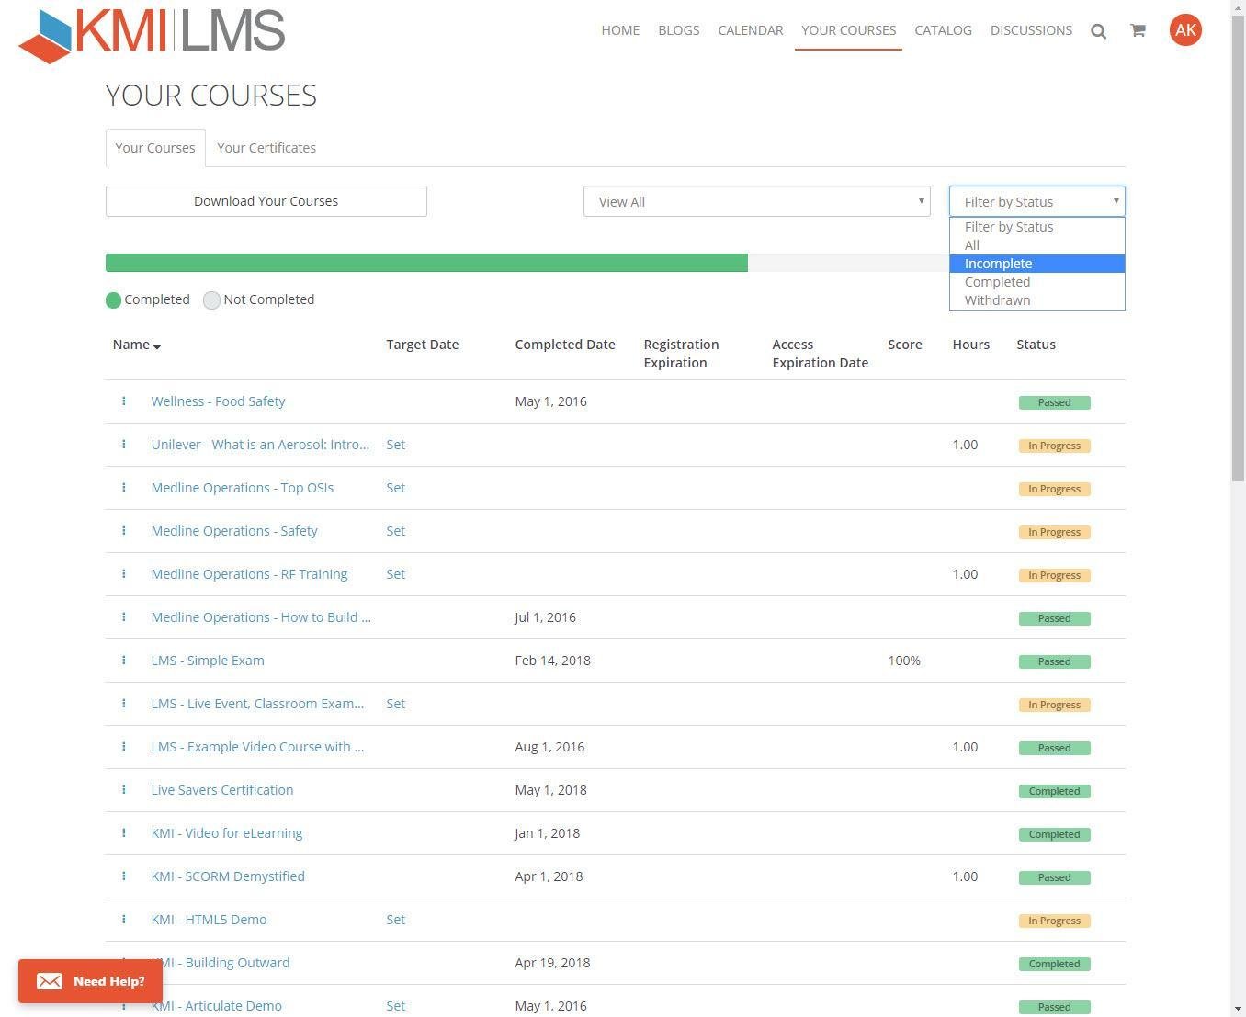The width and height of the screenshot is (1246, 1017).
Task: Expand the View All dropdown
Action: 756,201
